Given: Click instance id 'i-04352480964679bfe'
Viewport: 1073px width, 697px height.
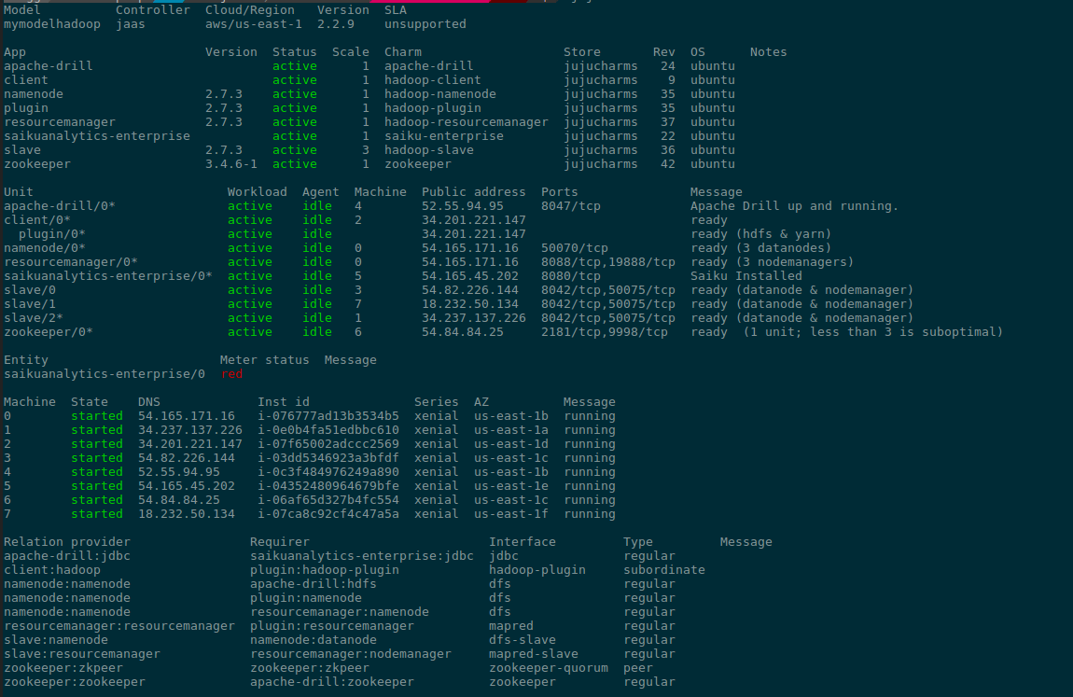Looking at the screenshot, I should click(328, 486).
